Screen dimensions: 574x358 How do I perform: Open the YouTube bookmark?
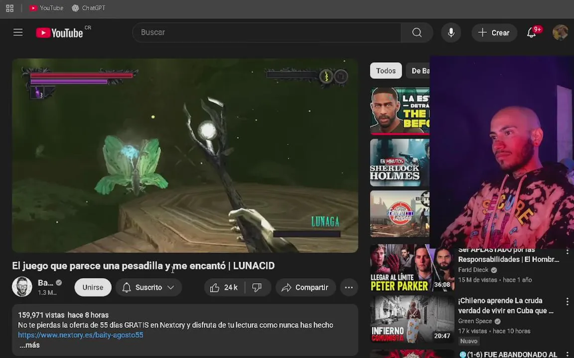click(46, 8)
